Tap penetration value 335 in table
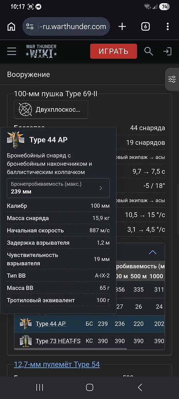 pyautogui.click(x=138, y=290)
